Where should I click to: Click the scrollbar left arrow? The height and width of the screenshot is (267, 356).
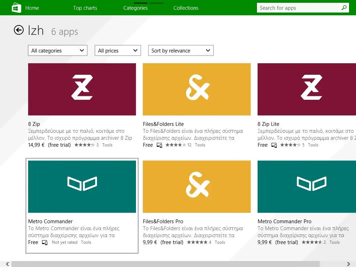(x=8, y=264)
